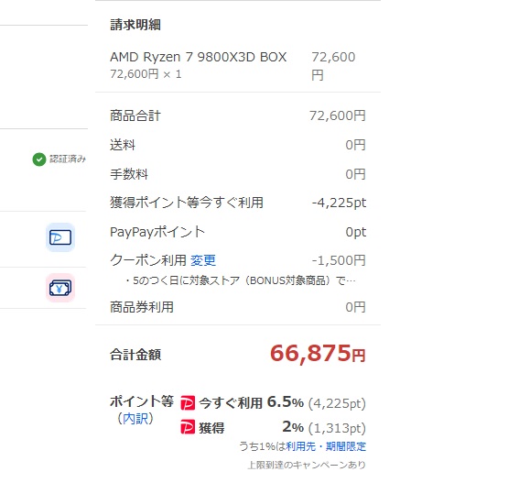Click the -1,500円 coupon discount

click(x=339, y=260)
